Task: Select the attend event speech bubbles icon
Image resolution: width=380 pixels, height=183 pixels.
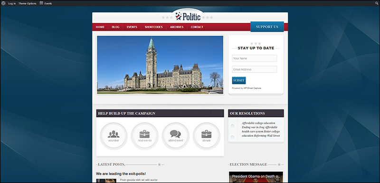Action: pos(175,136)
